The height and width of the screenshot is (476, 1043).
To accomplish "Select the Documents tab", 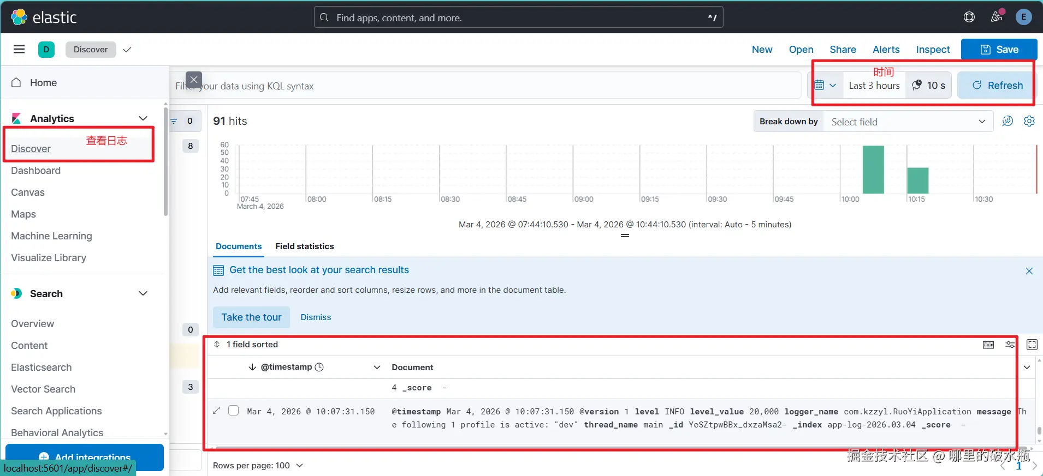I will click(239, 246).
